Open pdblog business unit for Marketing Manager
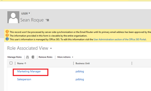 pyautogui.click(x=80, y=72)
